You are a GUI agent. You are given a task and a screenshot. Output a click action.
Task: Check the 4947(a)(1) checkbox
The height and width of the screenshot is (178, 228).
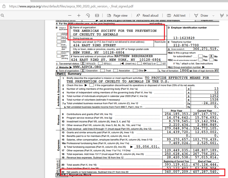pos(140,63)
